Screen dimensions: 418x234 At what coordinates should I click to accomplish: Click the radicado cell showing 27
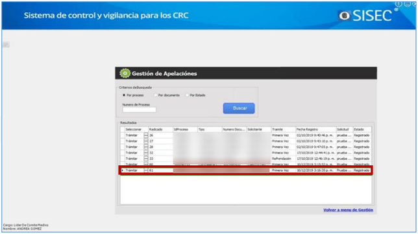[x=160, y=141]
